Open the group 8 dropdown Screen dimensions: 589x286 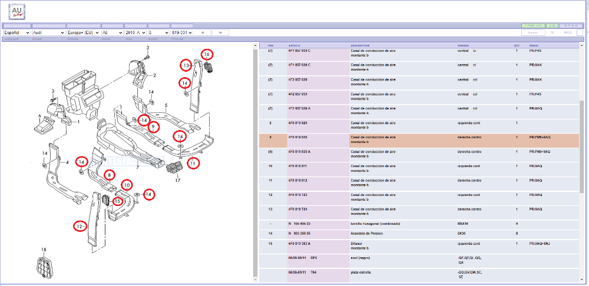(159, 32)
